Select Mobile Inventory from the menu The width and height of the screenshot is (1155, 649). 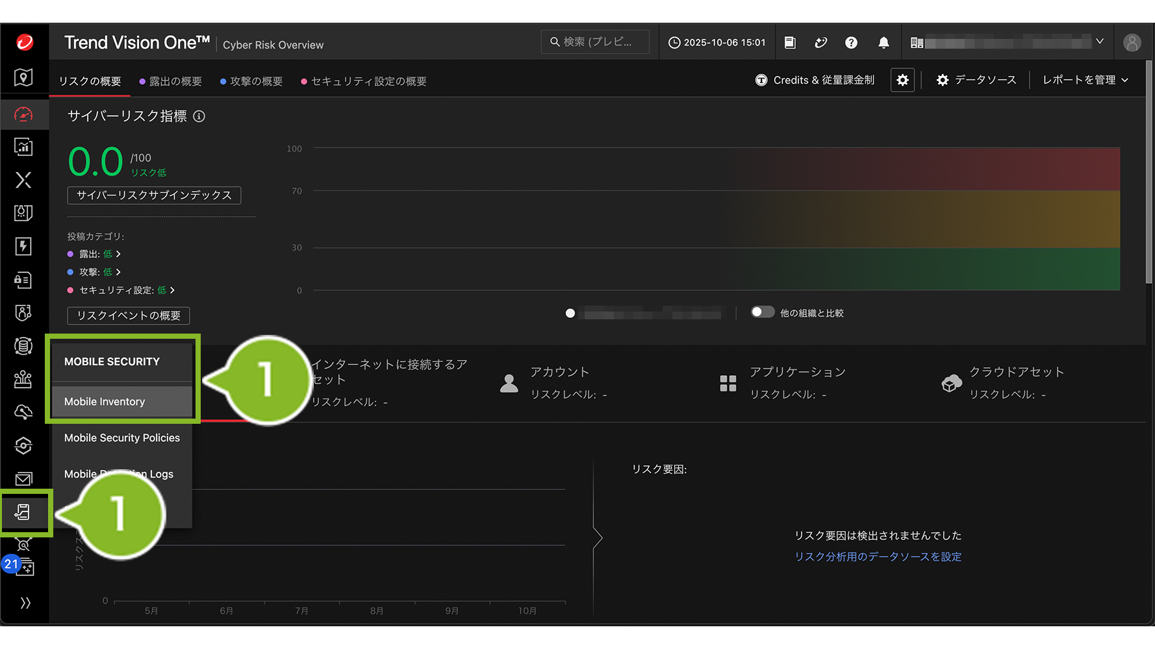105,402
